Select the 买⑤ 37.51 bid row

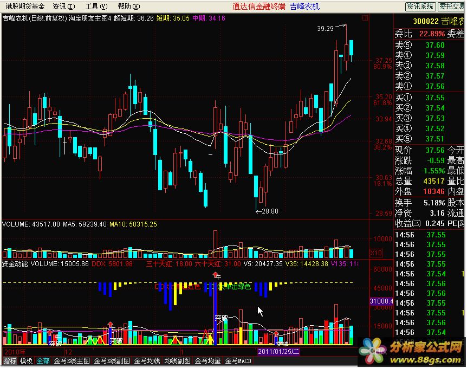429,139
